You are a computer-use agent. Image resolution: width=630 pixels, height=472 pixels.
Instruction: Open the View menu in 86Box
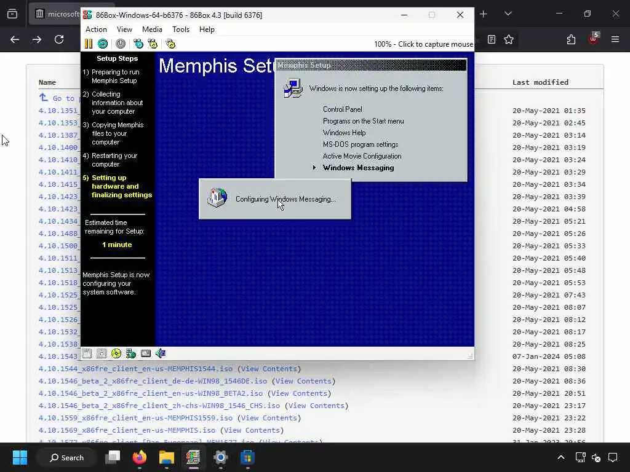(x=124, y=29)
